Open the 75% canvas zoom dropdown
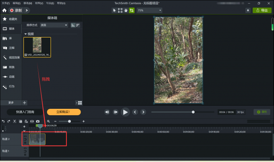 pos(149,10)
